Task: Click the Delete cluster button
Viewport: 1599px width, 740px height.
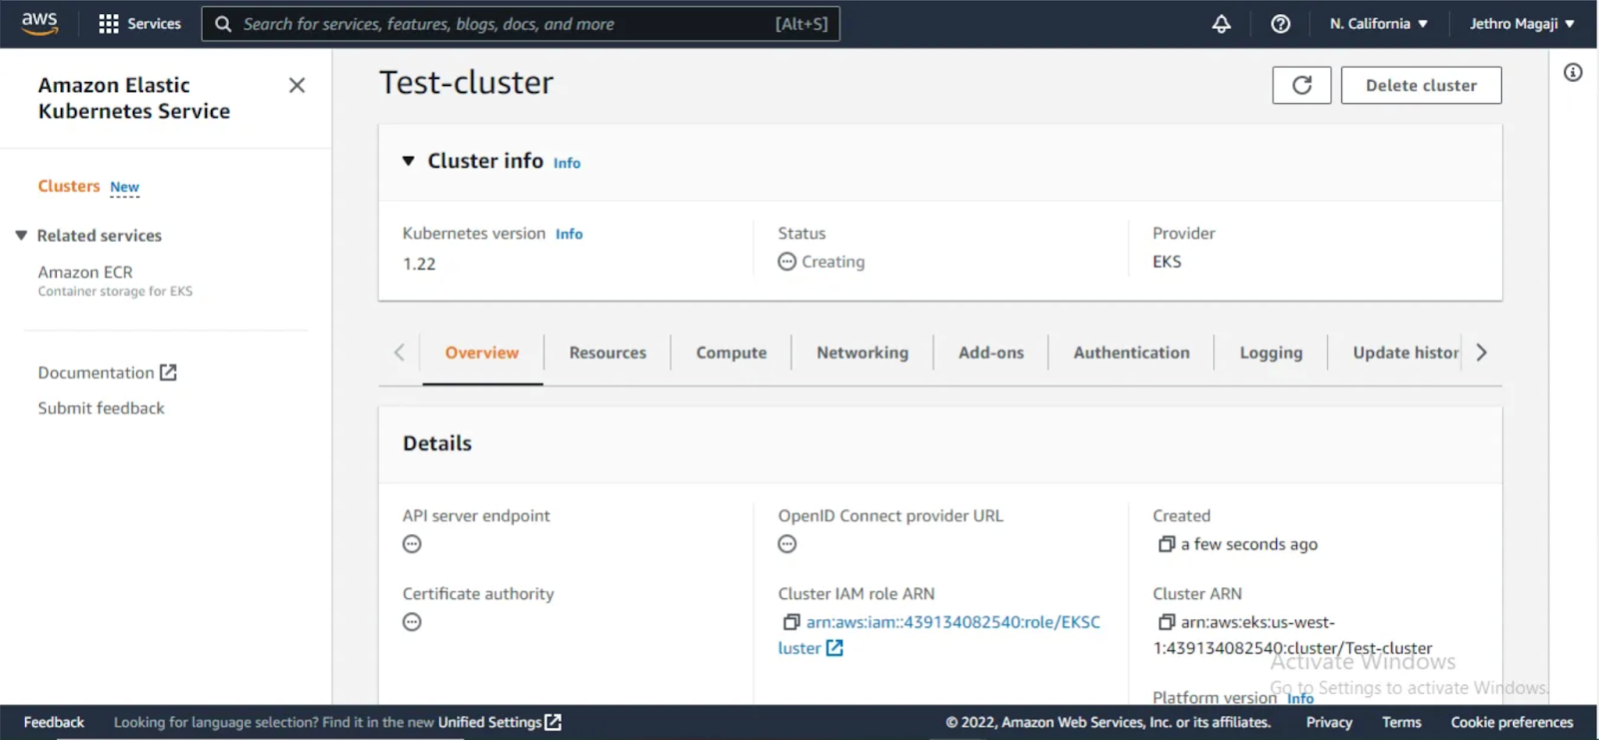Action: [1421, 86]
